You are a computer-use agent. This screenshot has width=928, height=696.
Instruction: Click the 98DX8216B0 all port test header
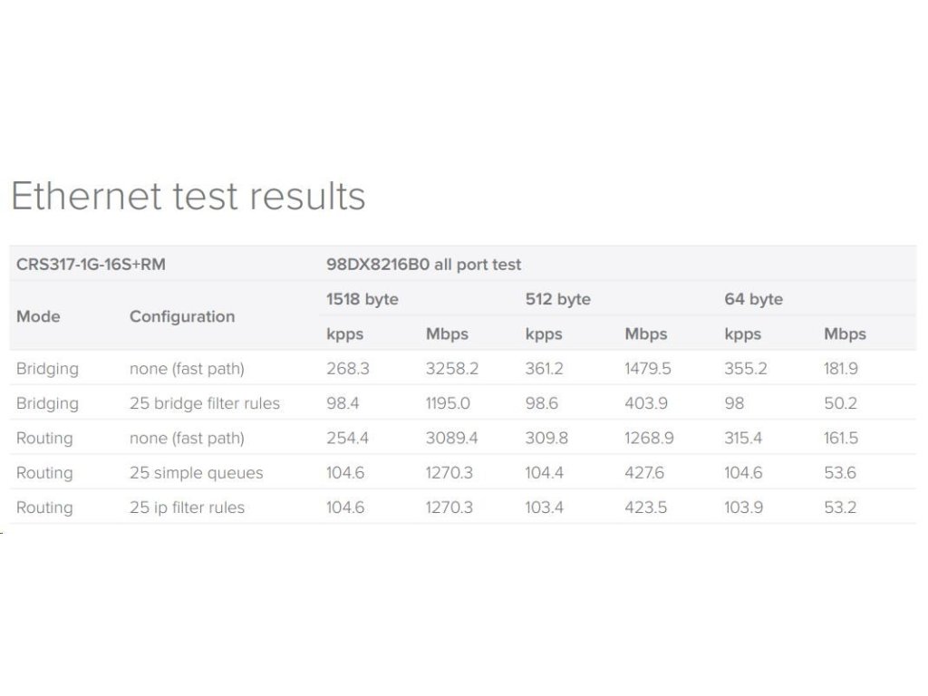[423, 266]
